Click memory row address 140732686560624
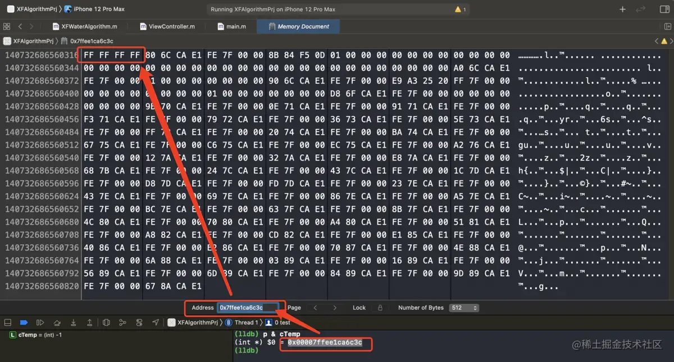This screenshot has width=674, height=362. point(42,196)
